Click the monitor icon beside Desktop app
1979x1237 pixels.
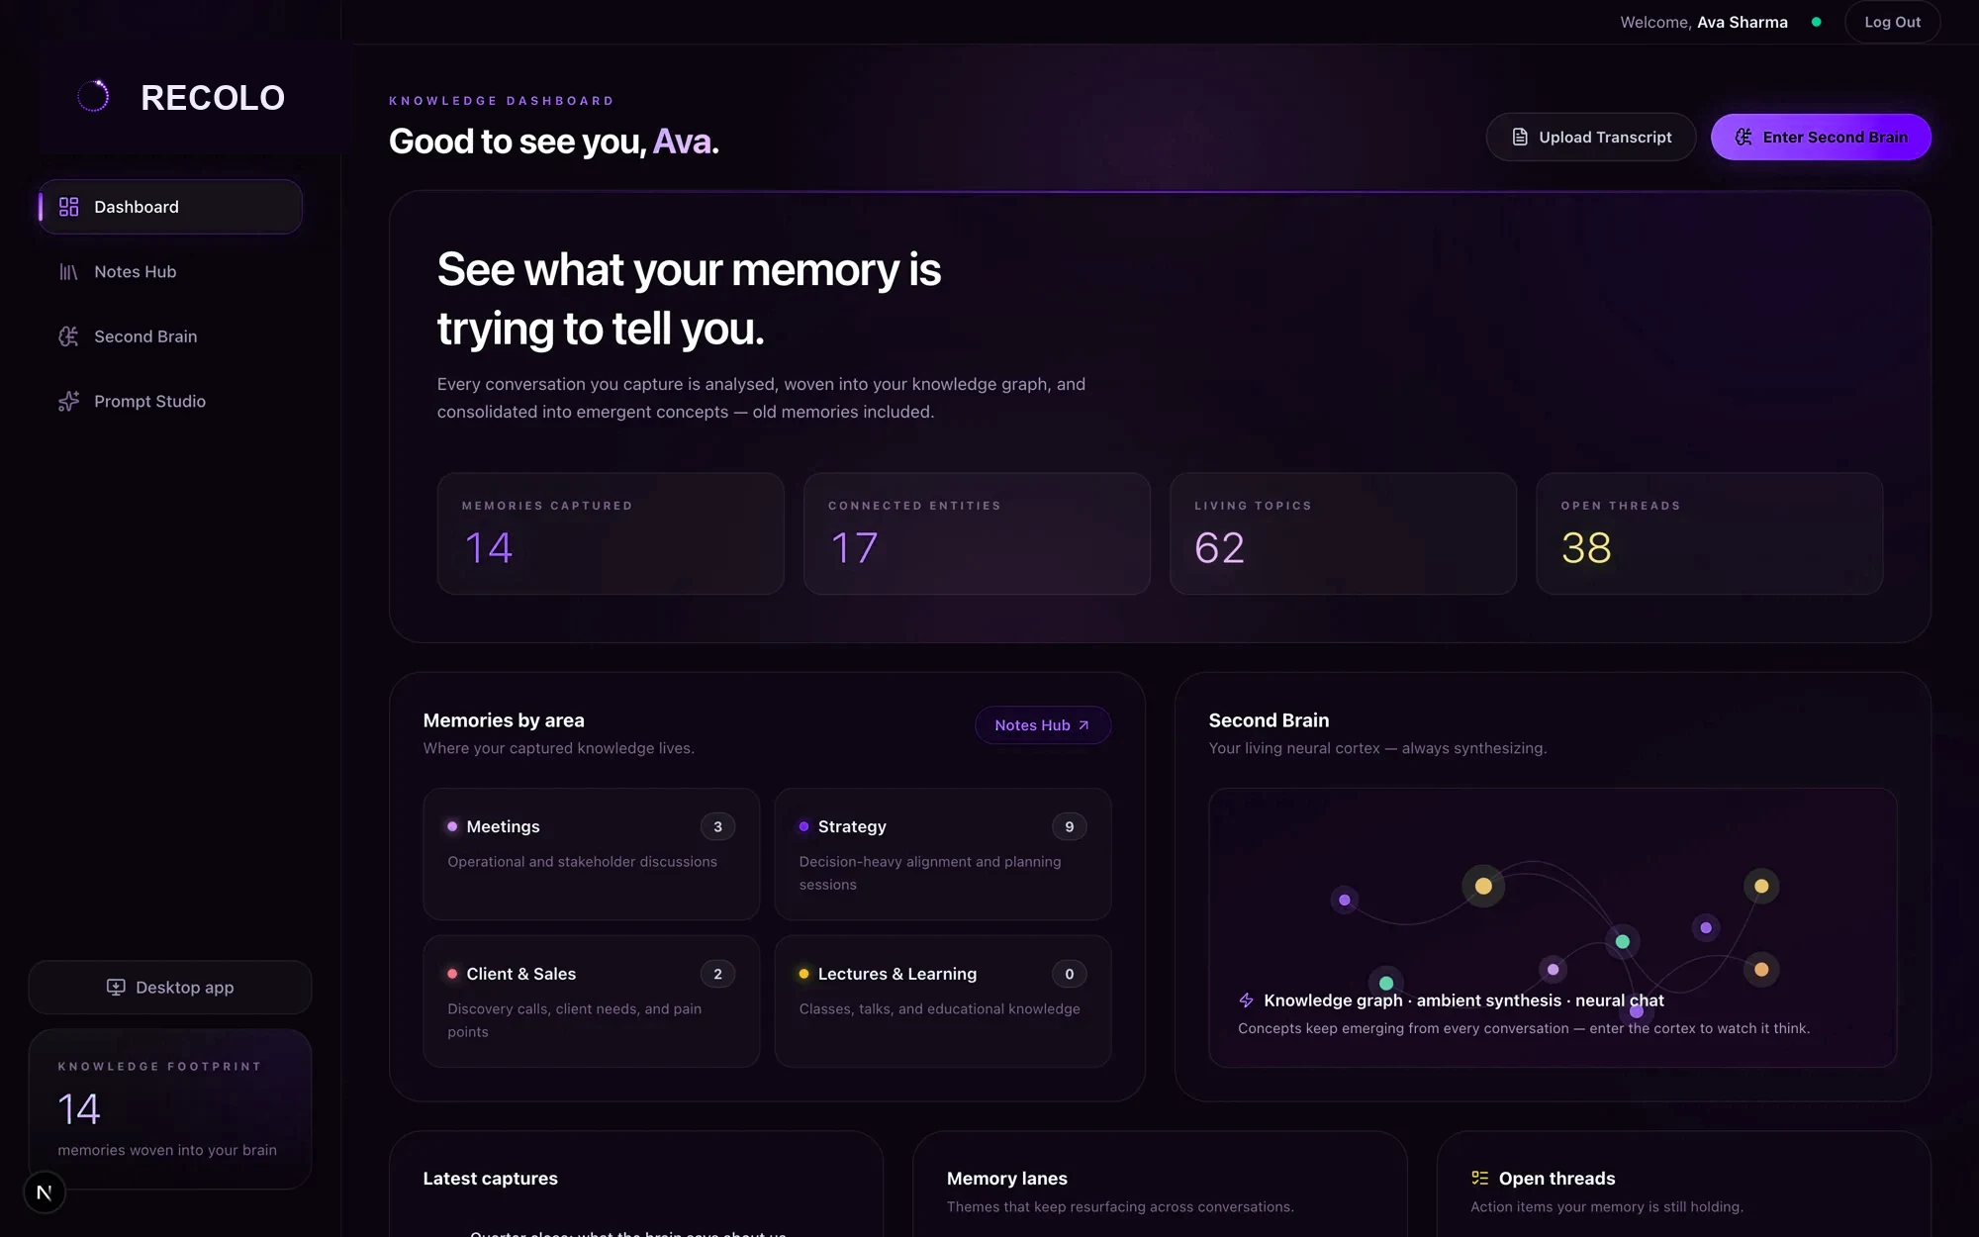[116, 988]
